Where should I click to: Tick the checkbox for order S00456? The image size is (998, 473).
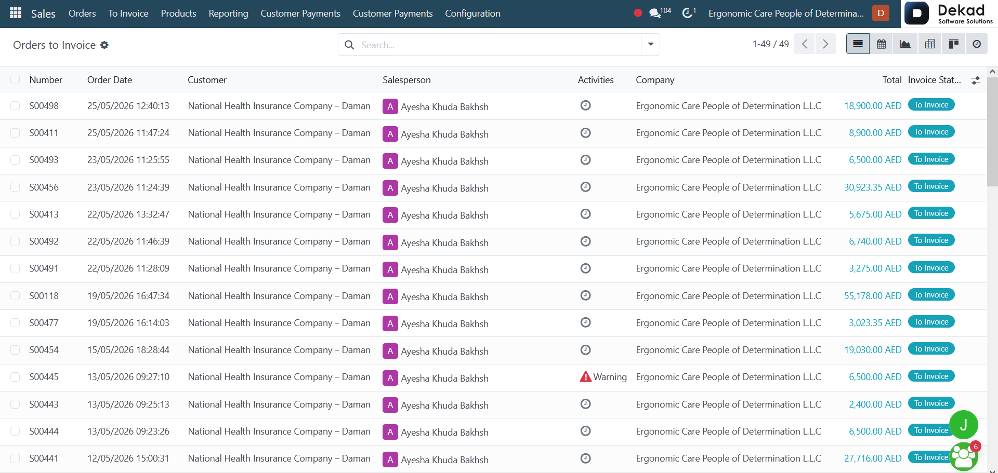(x=15, y=187)
